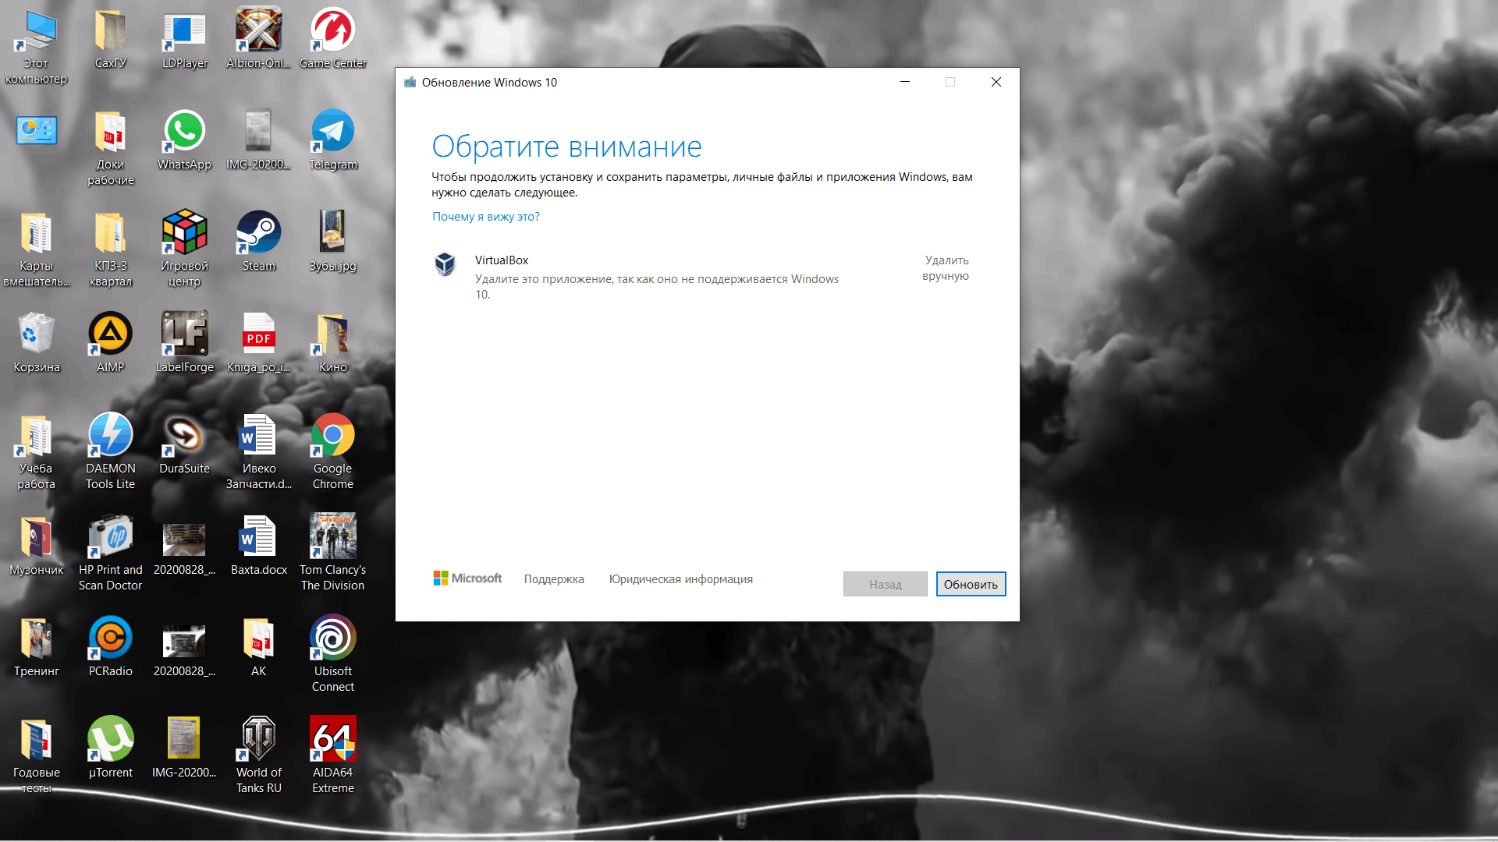1498x842 pixels.
Task: Select the IMG-20200 file beside µTorrent
Action: [184, 749]
